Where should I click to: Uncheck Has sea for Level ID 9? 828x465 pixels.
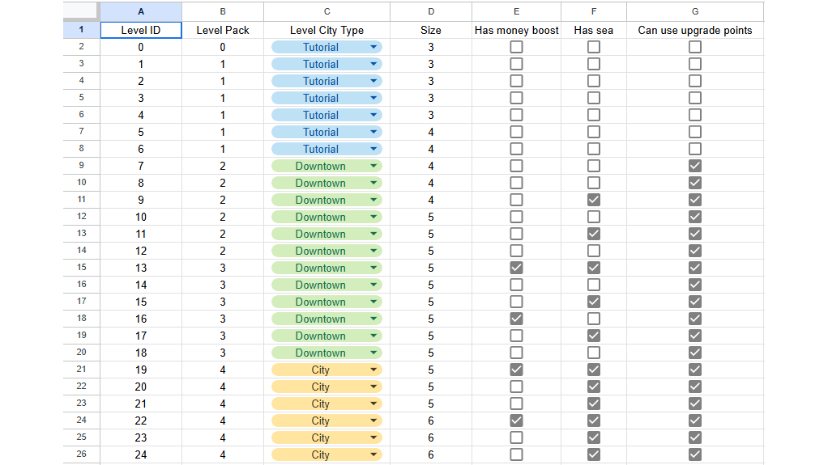click(594, 200)
